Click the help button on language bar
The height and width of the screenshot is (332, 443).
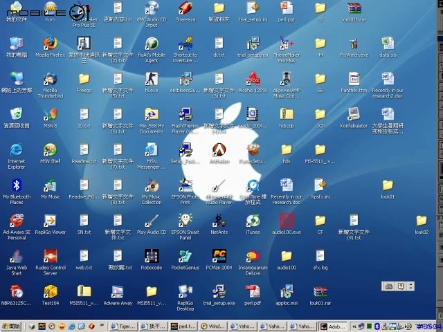tap(401, 286)
